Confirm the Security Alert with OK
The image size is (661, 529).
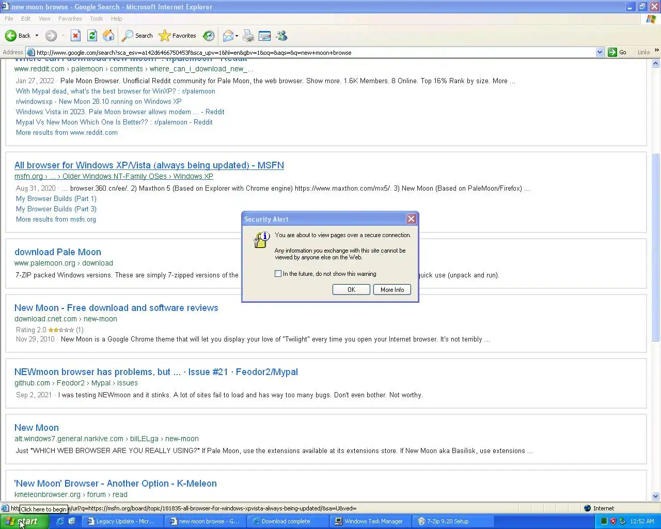[x=351, y=289]
